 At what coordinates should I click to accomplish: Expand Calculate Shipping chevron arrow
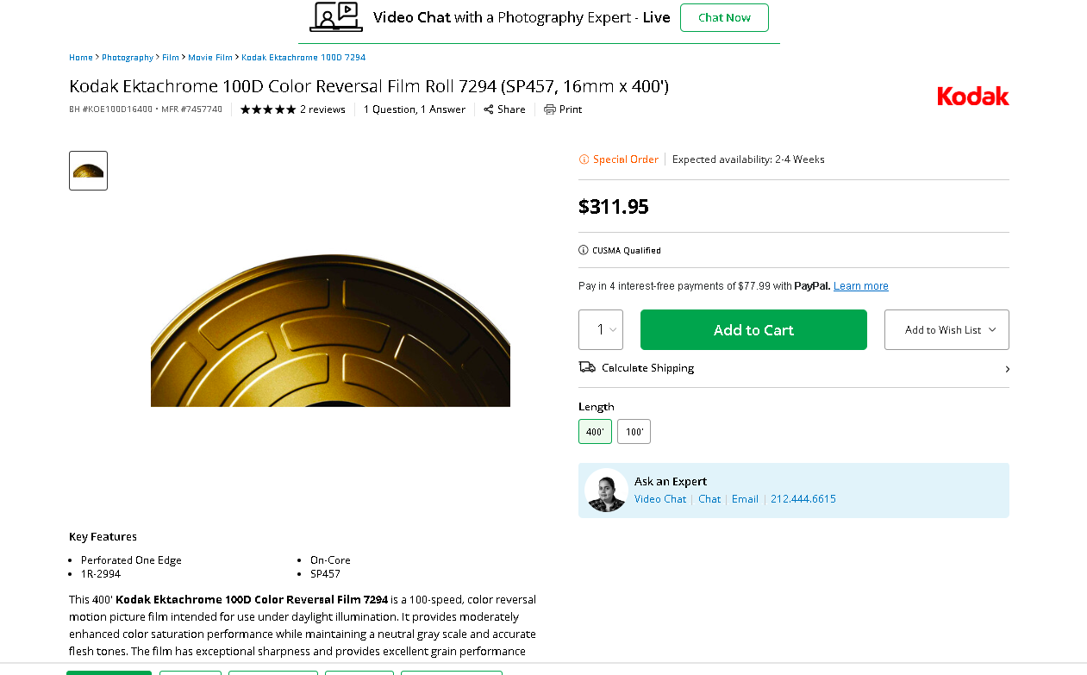(x=1007, y=369)
